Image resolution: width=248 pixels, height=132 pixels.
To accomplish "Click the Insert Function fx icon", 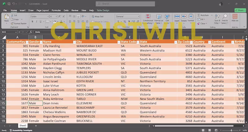I will point(31,32).
